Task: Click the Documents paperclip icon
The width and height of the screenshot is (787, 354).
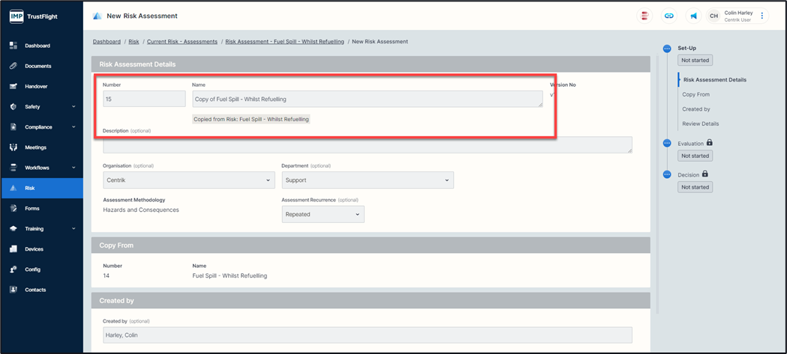Action: pos(14,66)
